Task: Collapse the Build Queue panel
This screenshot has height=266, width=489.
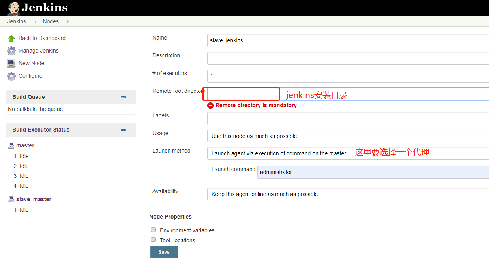Action: pyautogui.click(x=123, y=97)
